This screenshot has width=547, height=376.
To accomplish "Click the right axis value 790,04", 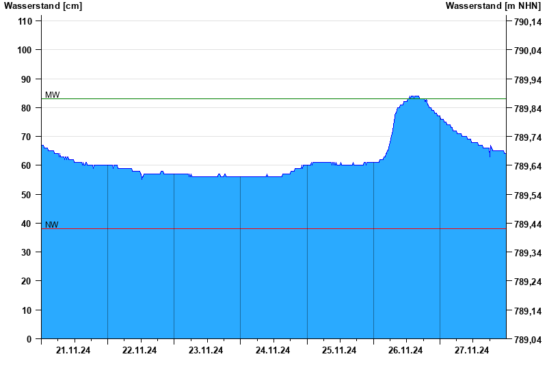I will coord(528,51).
